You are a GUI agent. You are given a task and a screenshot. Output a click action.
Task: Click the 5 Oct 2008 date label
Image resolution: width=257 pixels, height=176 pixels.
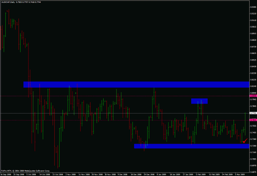coord(31,174)
